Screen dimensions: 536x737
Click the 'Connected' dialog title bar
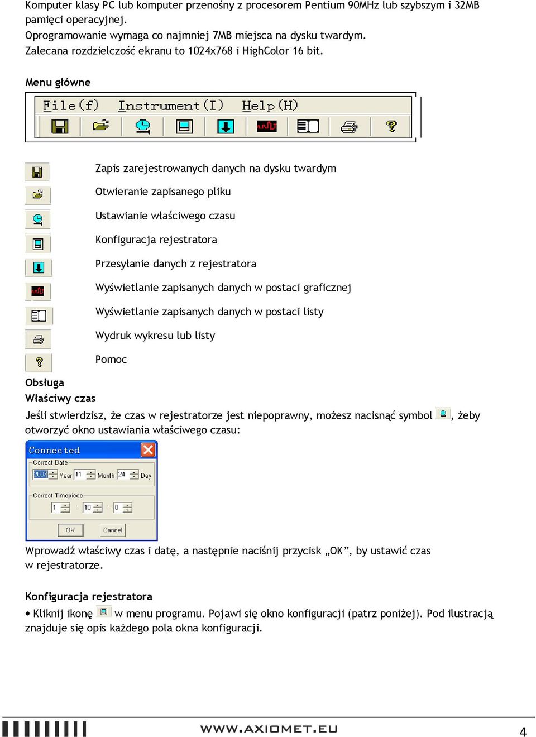point(92,450)
